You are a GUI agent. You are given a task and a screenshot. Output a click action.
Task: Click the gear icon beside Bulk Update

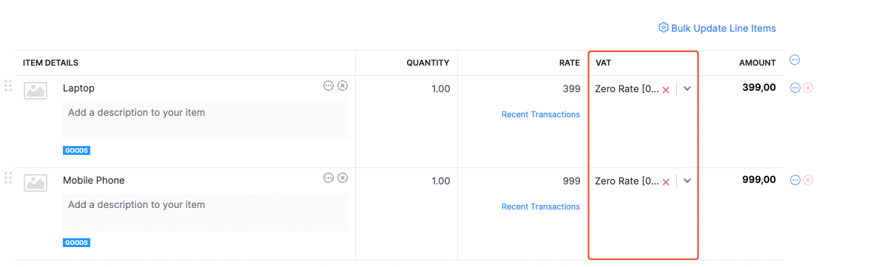tap(663, 28)
